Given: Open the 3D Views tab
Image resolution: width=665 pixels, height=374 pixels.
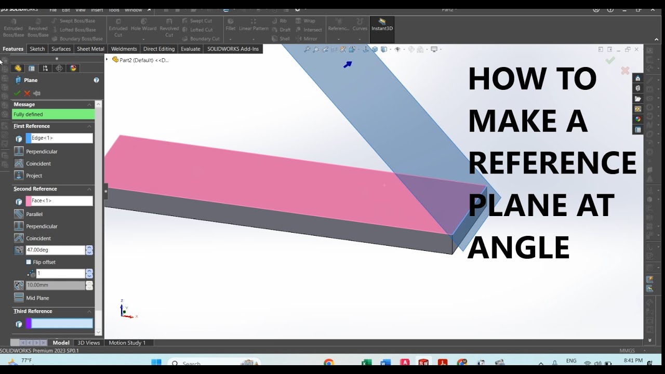Looking at the screenshot, I should click(x=88, y=343).
